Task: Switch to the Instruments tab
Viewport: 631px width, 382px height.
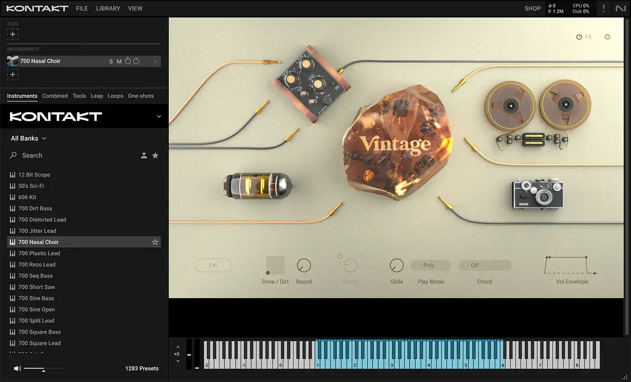Action: 22,96
